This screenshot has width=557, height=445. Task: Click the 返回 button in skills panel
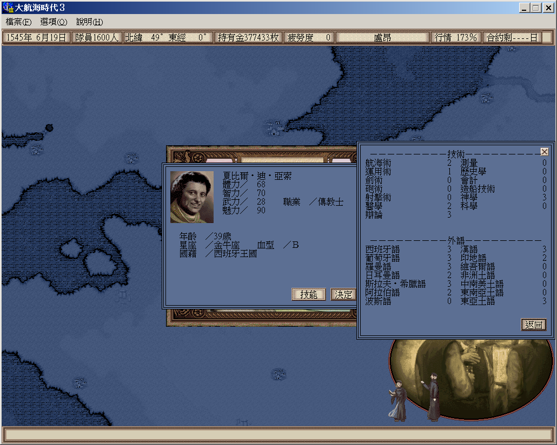[x=534, y=325]
